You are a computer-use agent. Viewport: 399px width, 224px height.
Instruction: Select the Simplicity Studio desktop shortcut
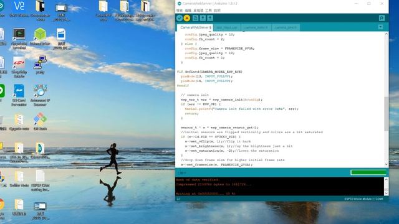pyautogui.click(x=19, y=67)
